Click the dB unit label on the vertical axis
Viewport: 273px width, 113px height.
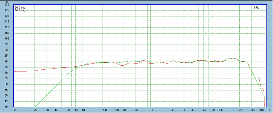click(x=11, y=2)
